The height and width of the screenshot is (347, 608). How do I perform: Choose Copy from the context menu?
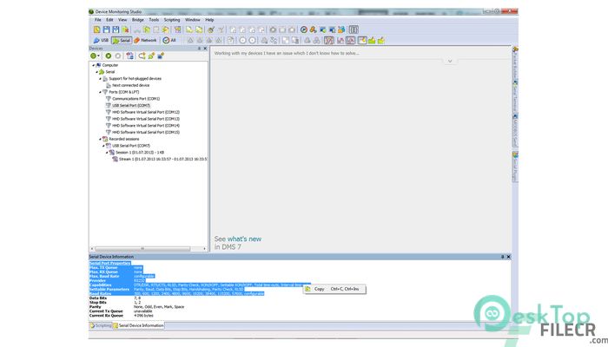(x=334, y=289)
